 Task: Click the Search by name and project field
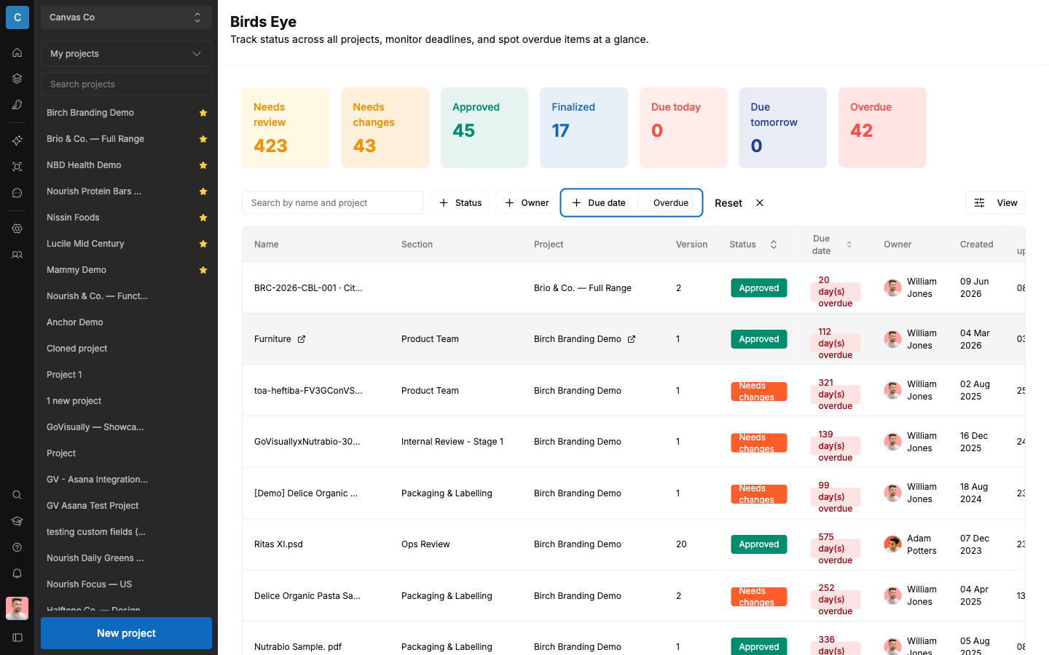click(x=333, y=203)
